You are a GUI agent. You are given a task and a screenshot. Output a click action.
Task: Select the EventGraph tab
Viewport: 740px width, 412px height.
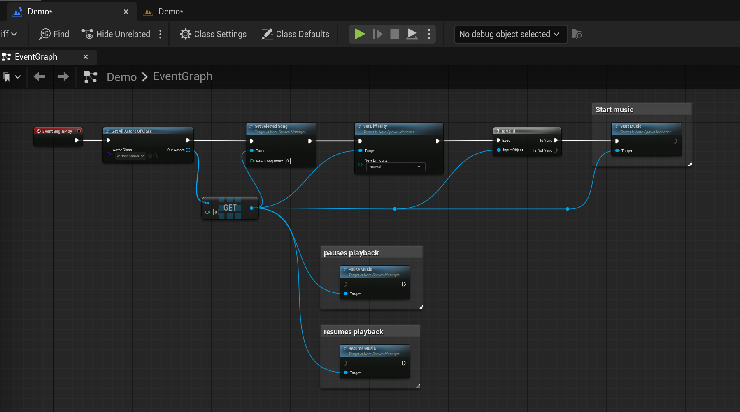36,57
